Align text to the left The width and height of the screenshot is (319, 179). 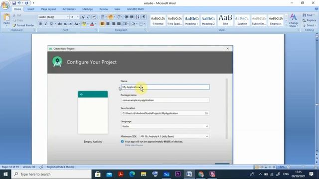tap(102, 24)
